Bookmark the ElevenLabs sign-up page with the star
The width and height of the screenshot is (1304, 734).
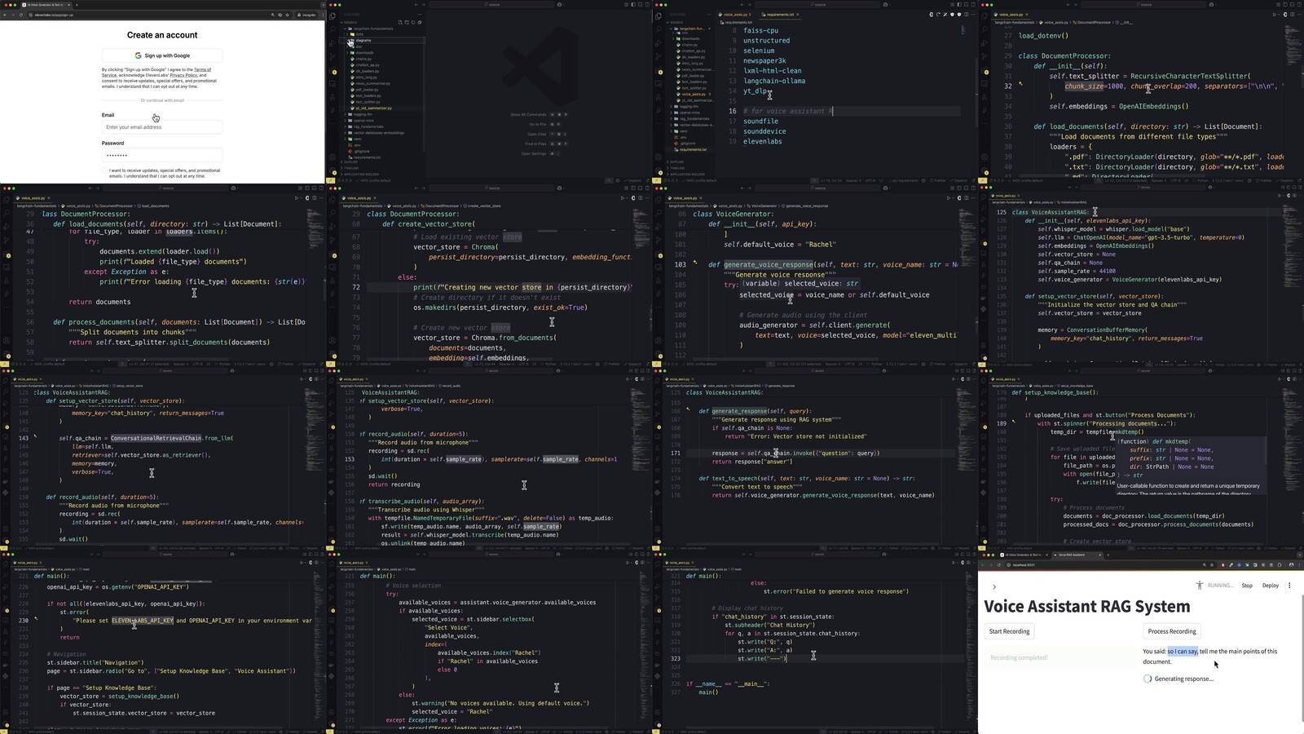(288, 15)
